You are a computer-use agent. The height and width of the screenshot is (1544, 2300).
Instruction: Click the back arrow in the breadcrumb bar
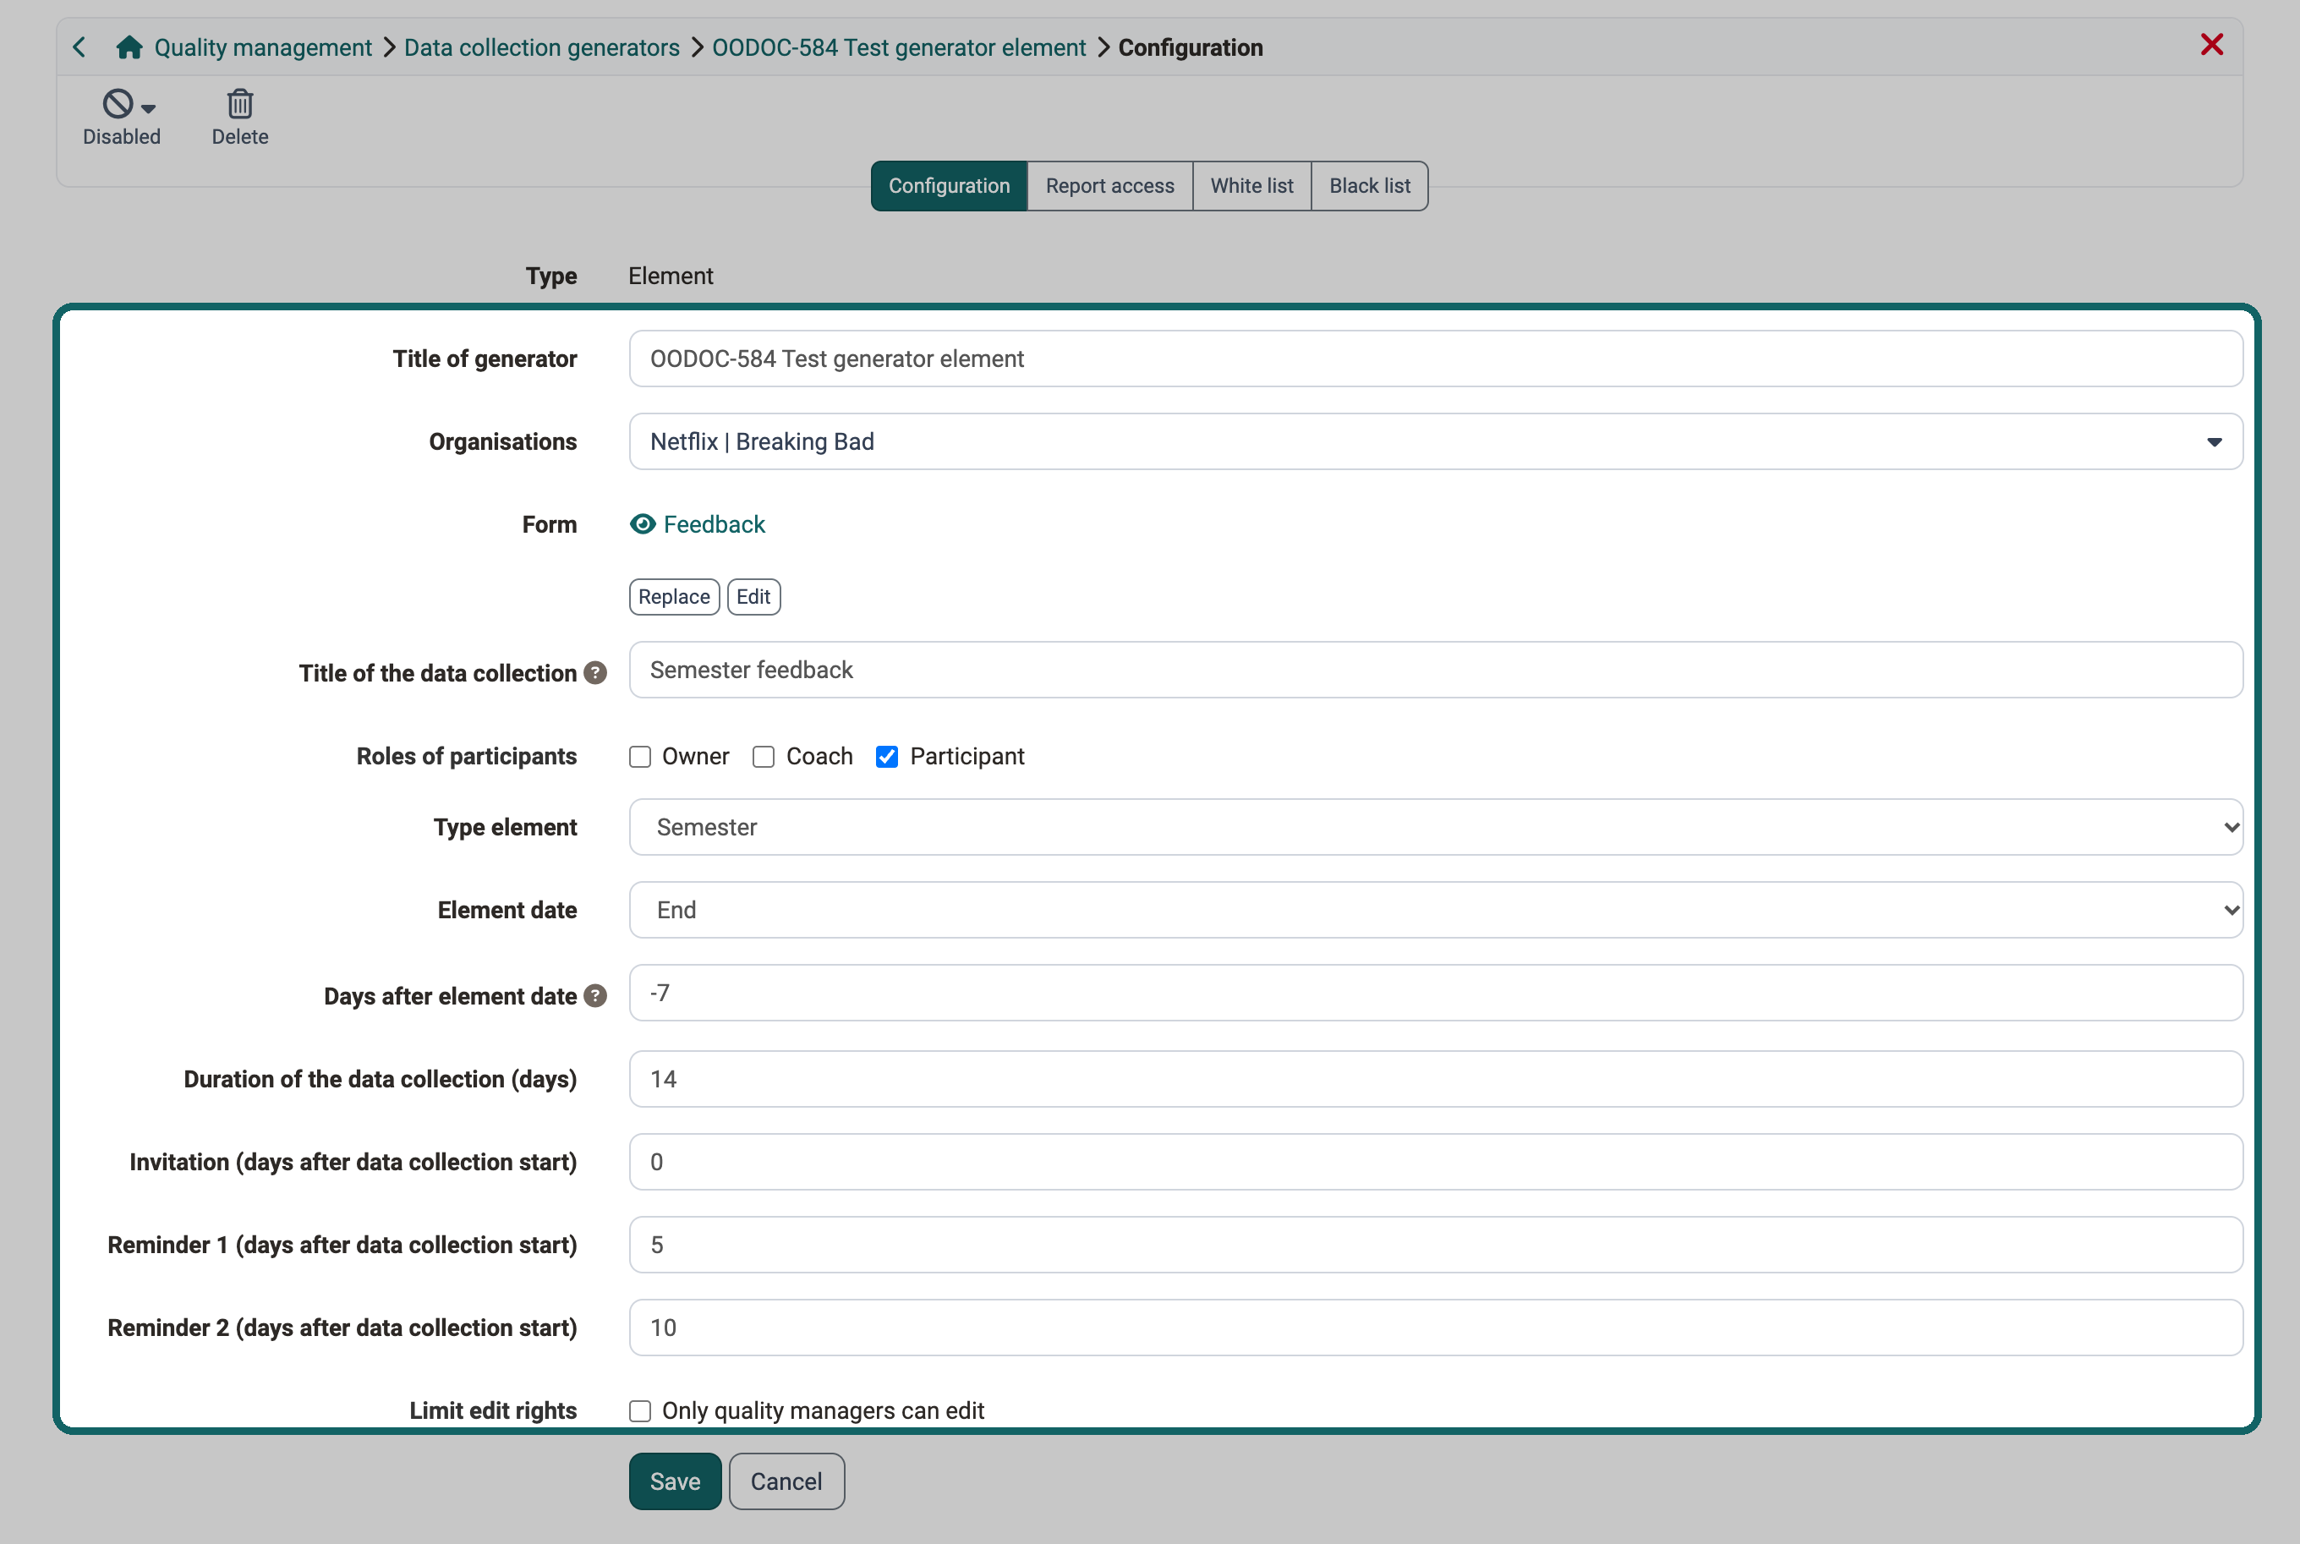79,47
